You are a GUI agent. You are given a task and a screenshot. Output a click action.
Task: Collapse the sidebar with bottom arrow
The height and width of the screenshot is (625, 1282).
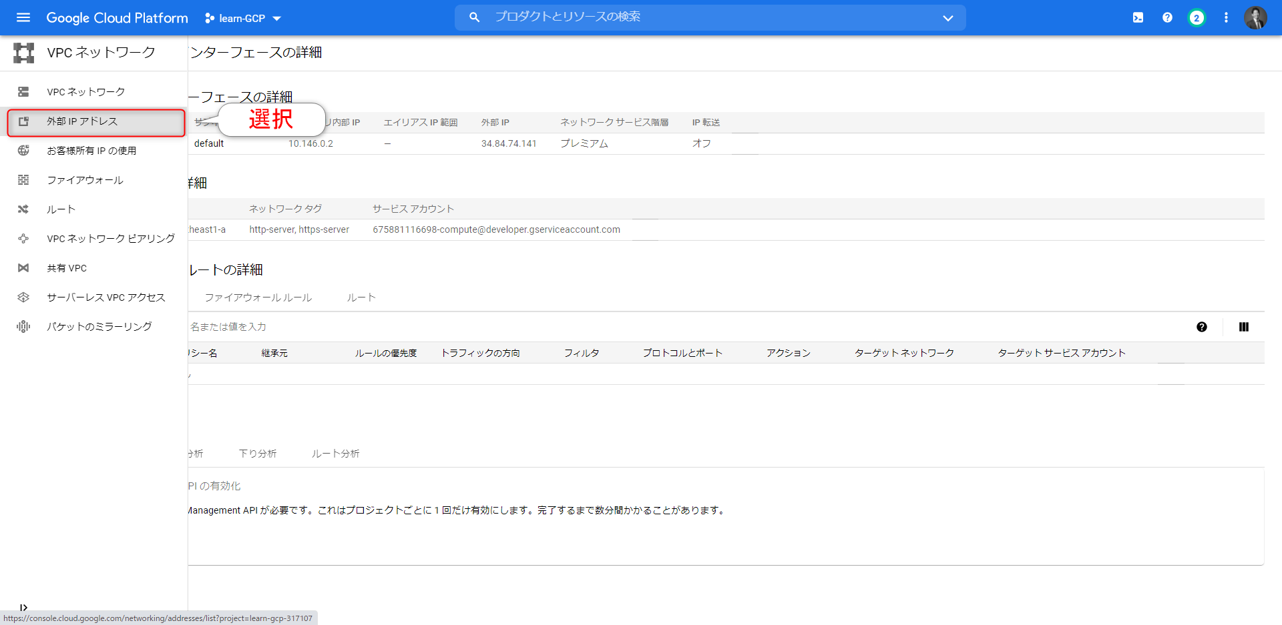[23, 608]
